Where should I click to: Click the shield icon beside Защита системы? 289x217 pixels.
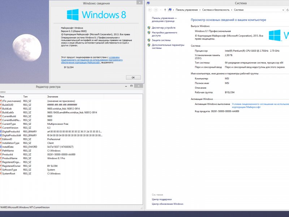149,40
